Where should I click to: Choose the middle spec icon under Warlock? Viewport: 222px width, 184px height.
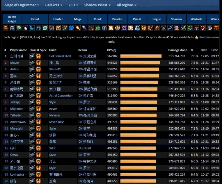point(196,28)
